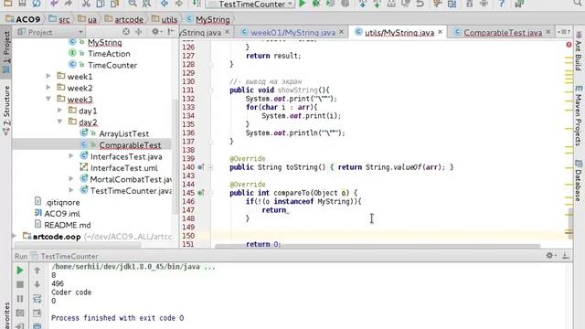This screenshot has height=329, width=585.
Task: Cut the selection with the scissors icon
Action: (86, 4)
